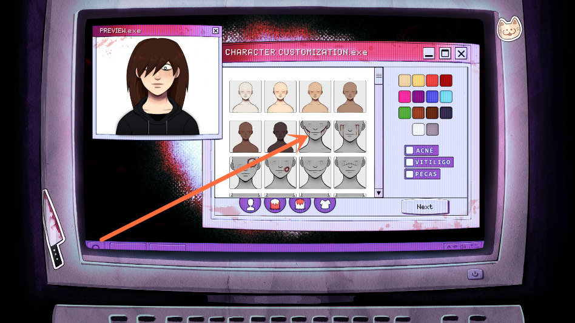Choose the palest skin tone thumbnail
The width and height of the screenshot is (575, 323).
[x=246, y=96]
